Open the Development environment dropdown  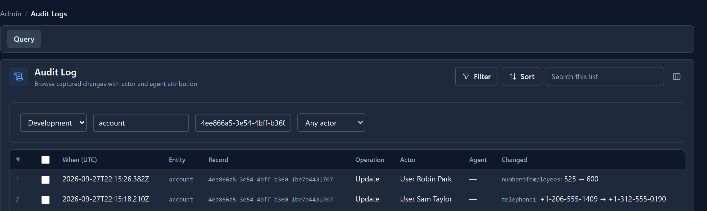click(53, 123)
